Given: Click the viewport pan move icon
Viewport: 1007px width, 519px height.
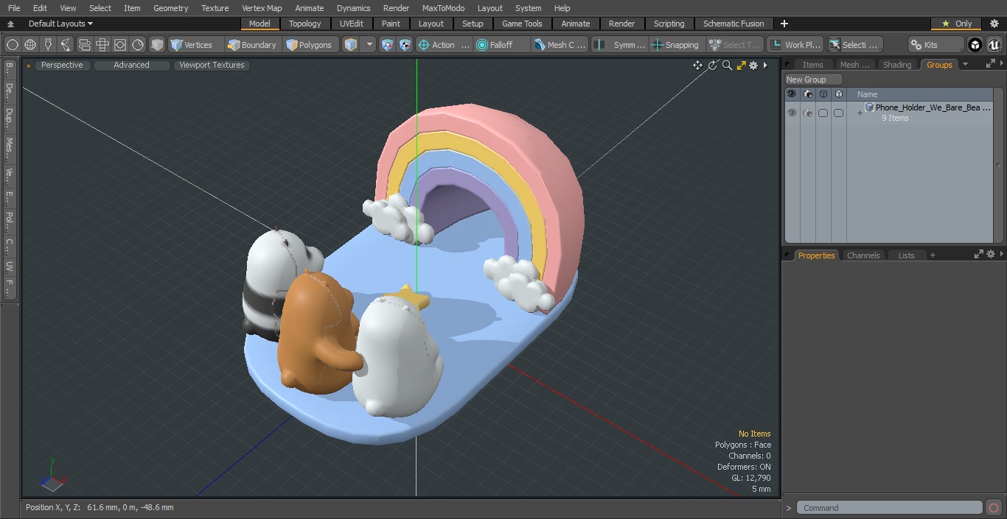Looking at the screenshot, I should pos(697,66).
